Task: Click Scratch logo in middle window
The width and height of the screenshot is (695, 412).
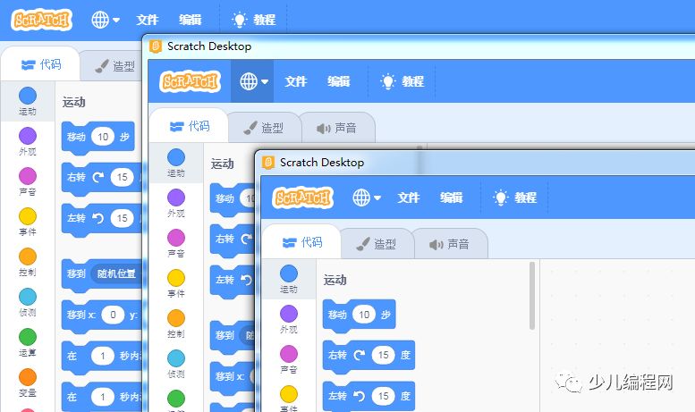Action: (190, 81)
